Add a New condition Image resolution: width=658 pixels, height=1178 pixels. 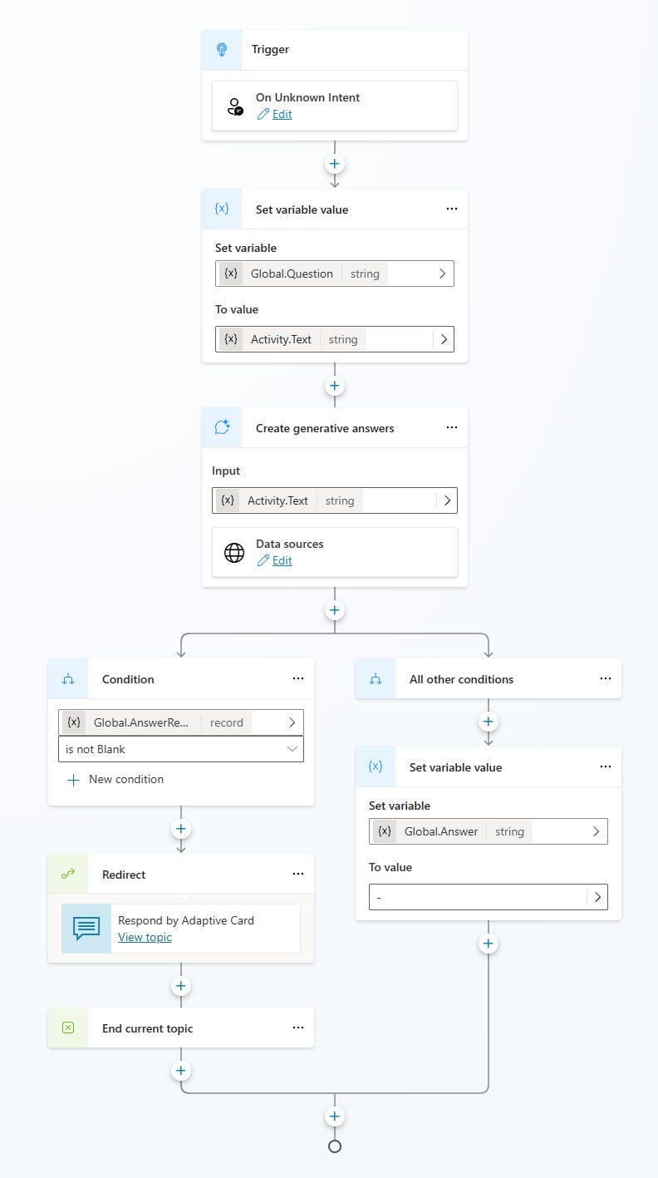pos(115,780)
